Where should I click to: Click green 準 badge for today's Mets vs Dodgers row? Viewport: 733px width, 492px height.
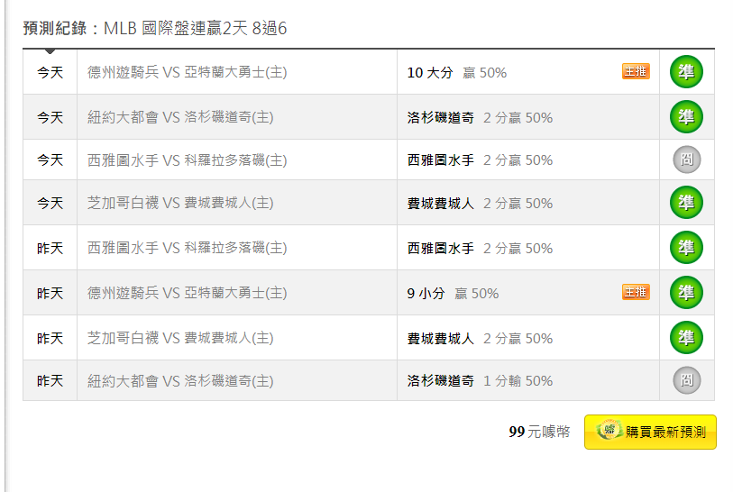pyautogui.click(x=686, y=117)
